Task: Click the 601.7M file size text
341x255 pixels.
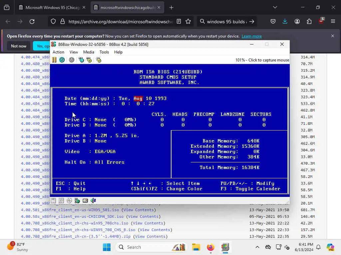Action: pyautogui.click(x=307, y=210)
